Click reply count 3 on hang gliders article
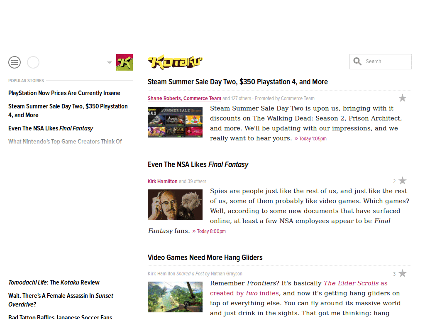The width and height of the screenshot is (425, 319). pyautogui.click(x=394, y=274)
